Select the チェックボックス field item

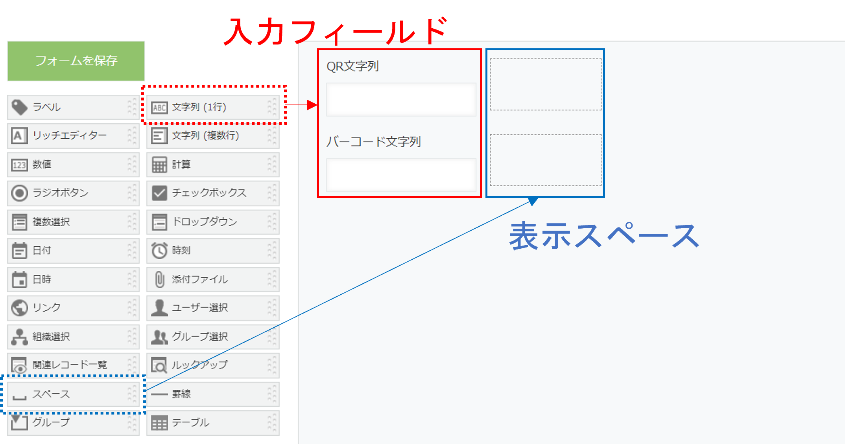tap(212, 193)
